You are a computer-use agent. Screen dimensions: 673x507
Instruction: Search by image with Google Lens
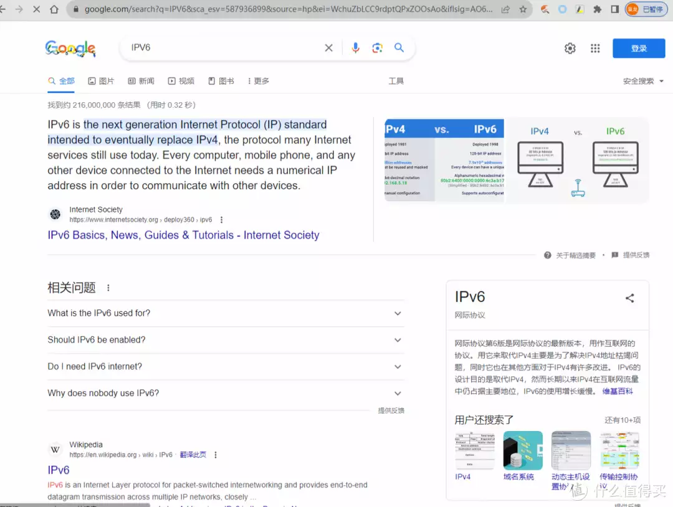click(377, 47)
